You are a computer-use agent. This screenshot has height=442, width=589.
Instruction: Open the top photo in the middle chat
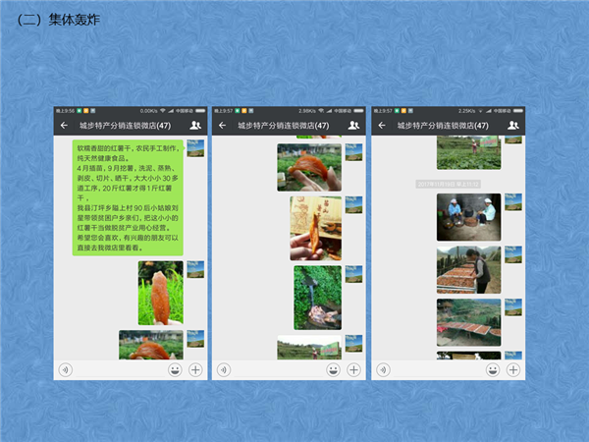308,167
